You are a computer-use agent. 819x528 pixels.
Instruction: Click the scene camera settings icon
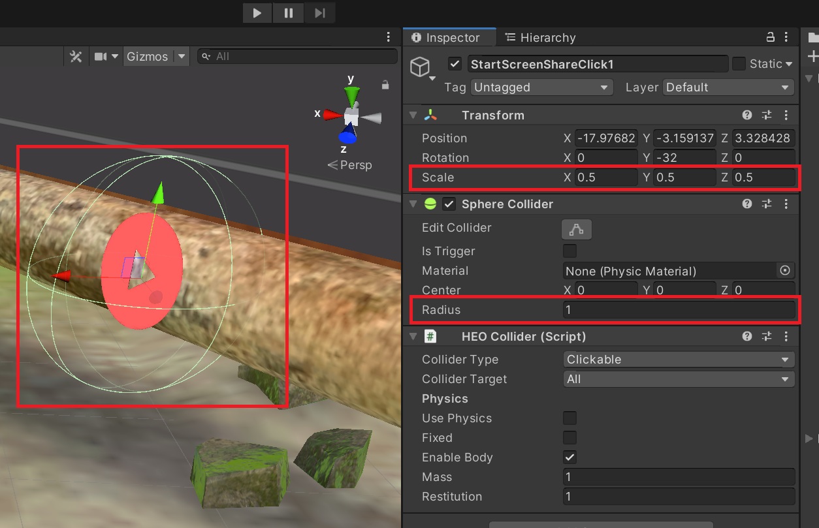[x=101, y=57]
